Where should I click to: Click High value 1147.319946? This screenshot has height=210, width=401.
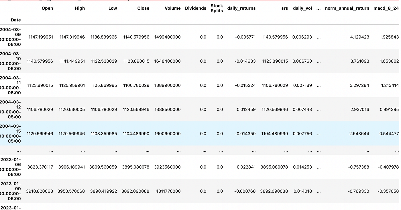tap(72, 37)
